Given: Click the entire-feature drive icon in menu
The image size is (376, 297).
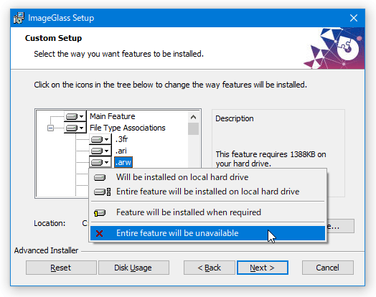Looking at the screenshot, I should click(x=103, y=192).
